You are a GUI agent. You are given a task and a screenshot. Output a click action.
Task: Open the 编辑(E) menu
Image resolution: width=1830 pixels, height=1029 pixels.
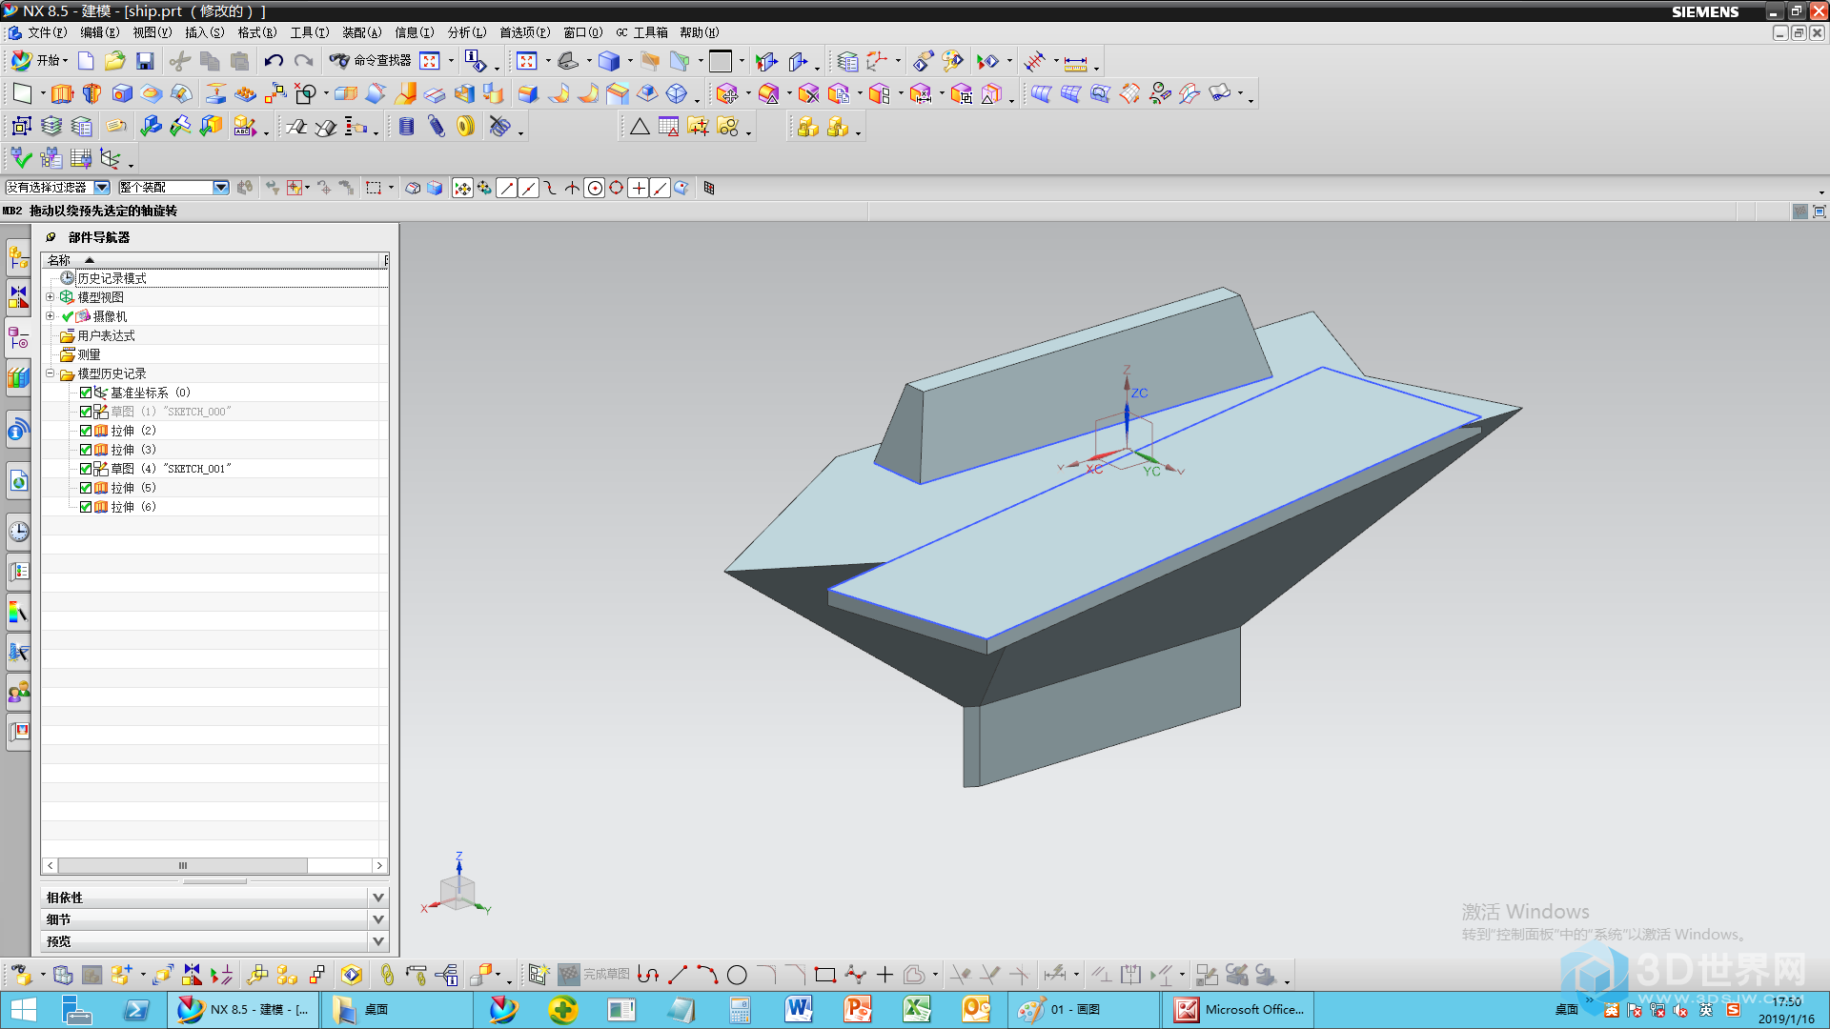[100, 32]
